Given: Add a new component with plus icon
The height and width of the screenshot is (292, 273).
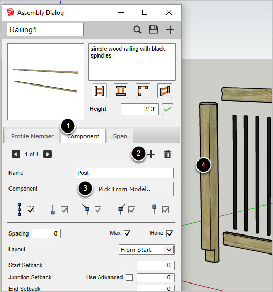Looking at the screenshot, I should tap(151, 154).
